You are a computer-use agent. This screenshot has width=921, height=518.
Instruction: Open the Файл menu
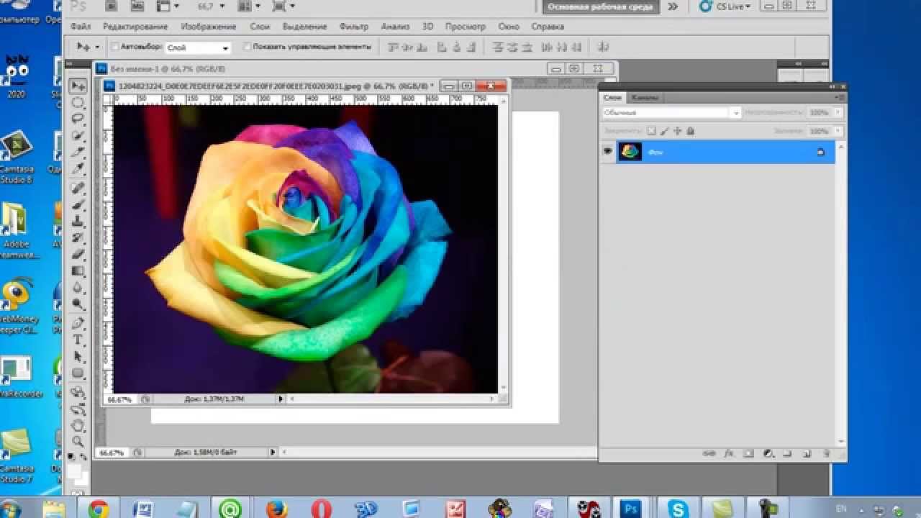pos(81,27)
